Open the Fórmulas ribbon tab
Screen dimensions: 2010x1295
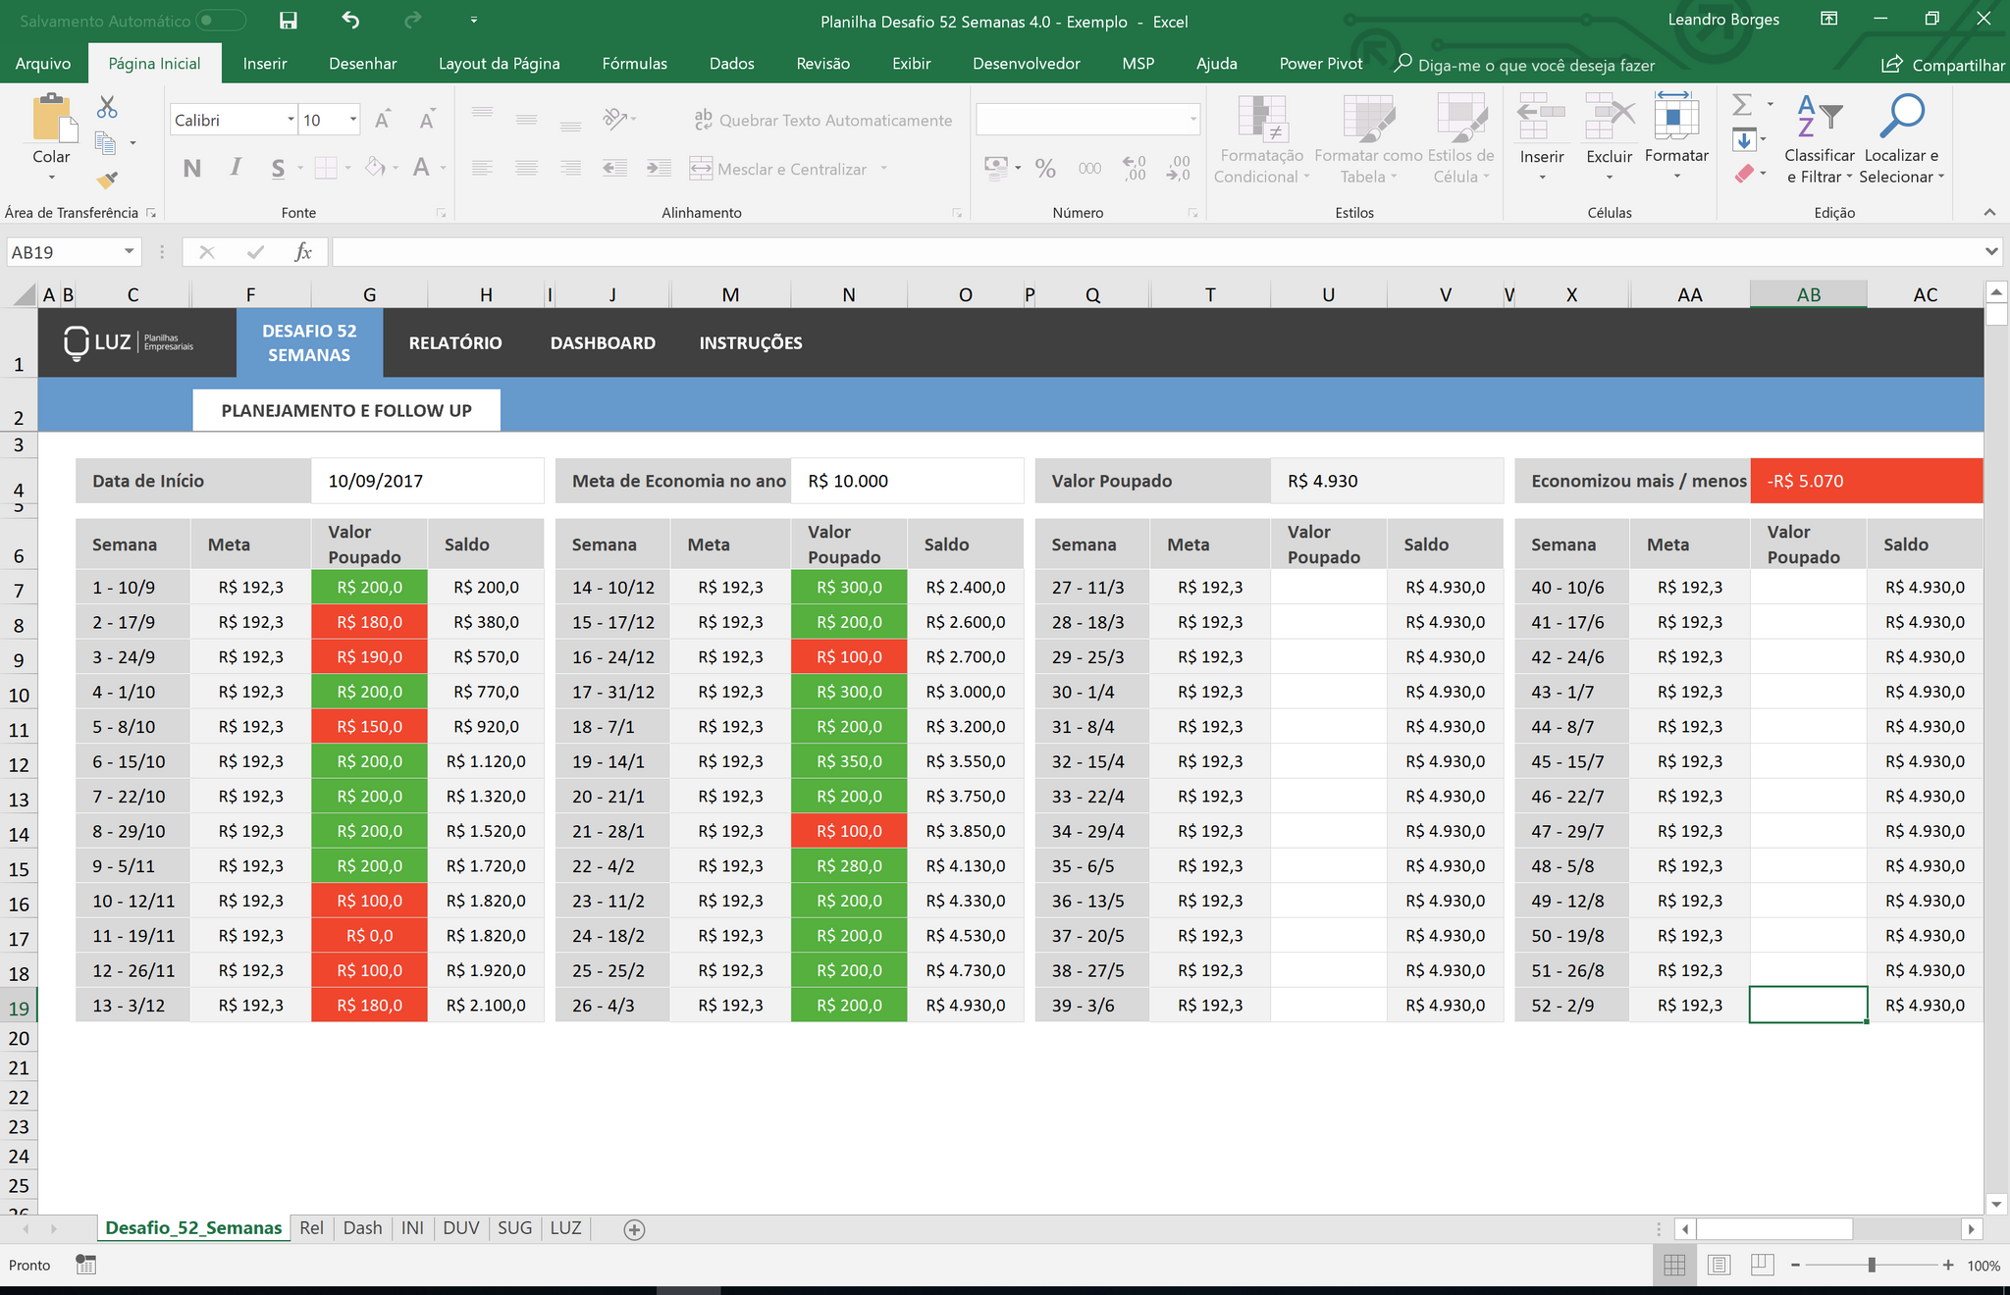[634, 64]
